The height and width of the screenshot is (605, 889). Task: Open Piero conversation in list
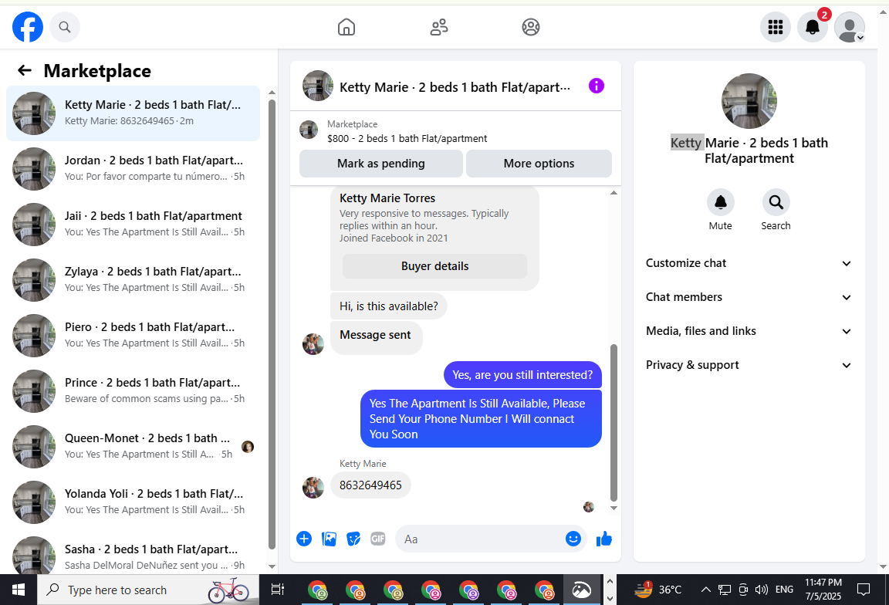[x=134, y=336]
